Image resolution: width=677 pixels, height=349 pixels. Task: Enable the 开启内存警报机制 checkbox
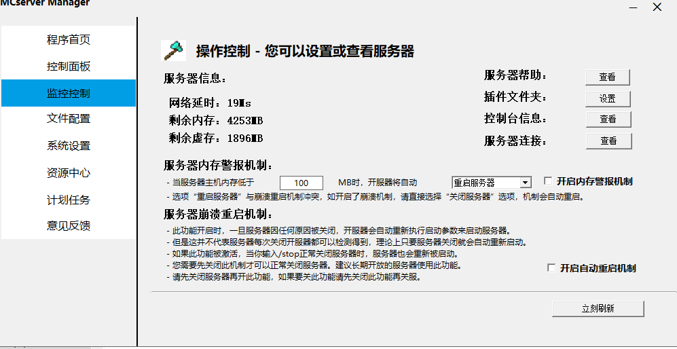click(x=548, y=181)
